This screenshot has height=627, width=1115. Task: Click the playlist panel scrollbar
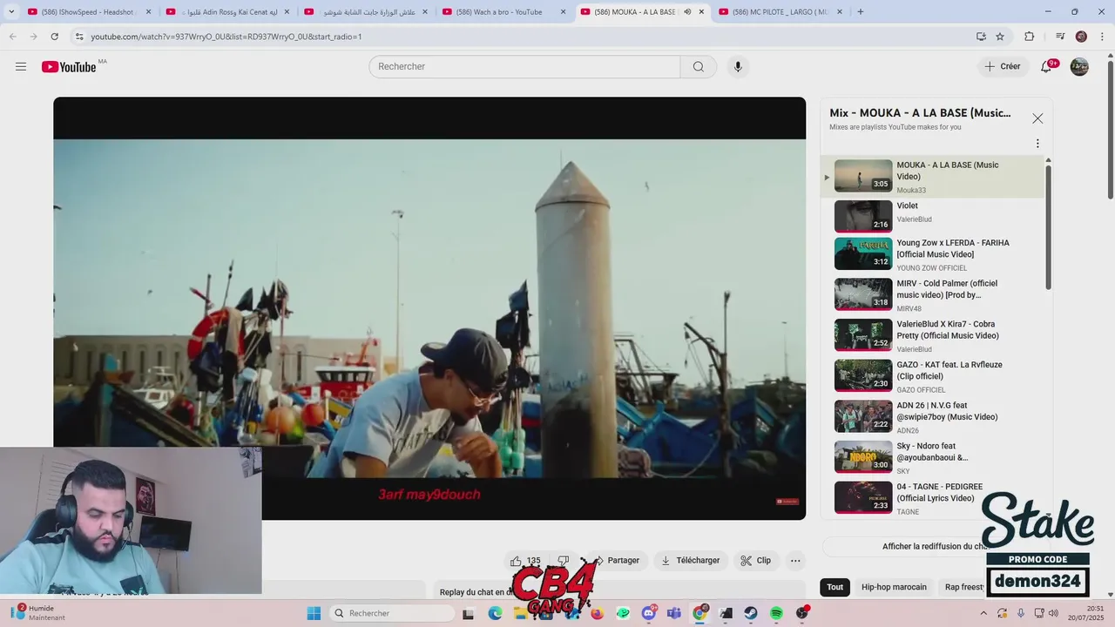click(x=1048, y=226)
